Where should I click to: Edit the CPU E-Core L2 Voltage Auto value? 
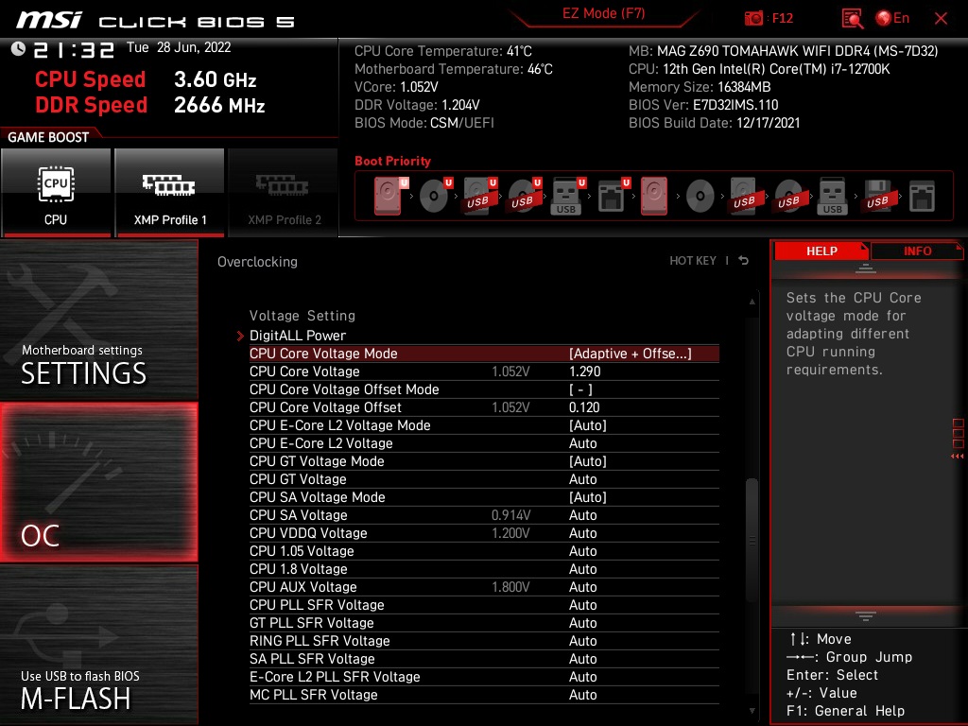582,443
